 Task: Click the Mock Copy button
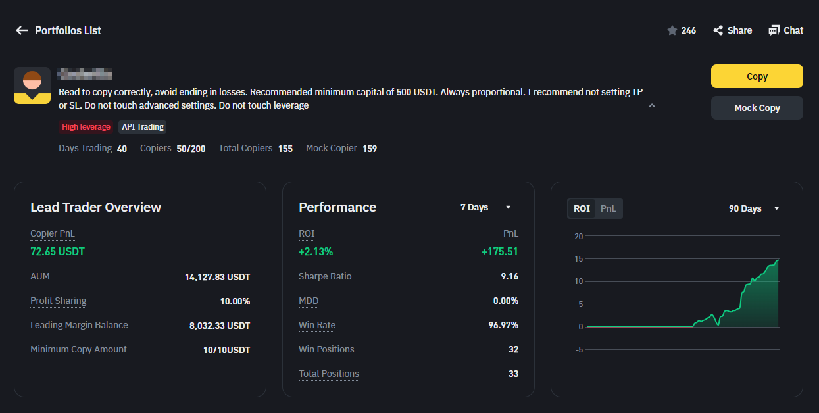tap(757, 108)
